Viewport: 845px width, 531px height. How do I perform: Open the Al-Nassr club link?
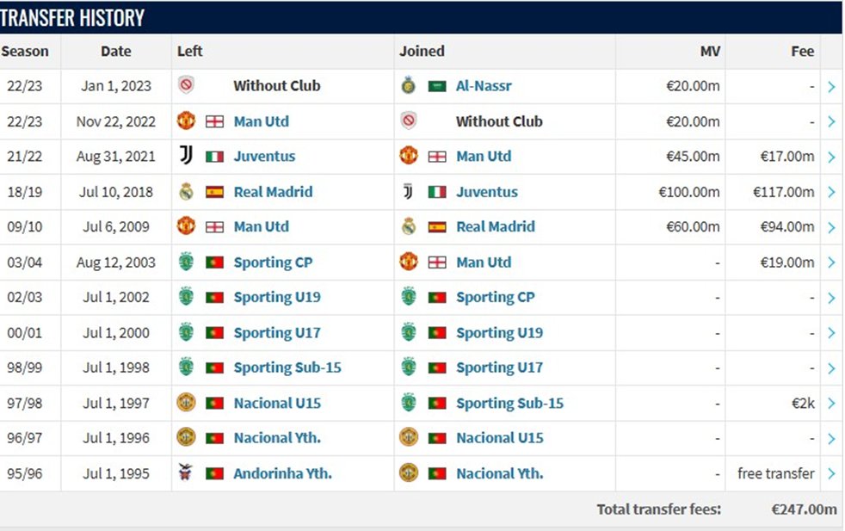coord(484,86)
